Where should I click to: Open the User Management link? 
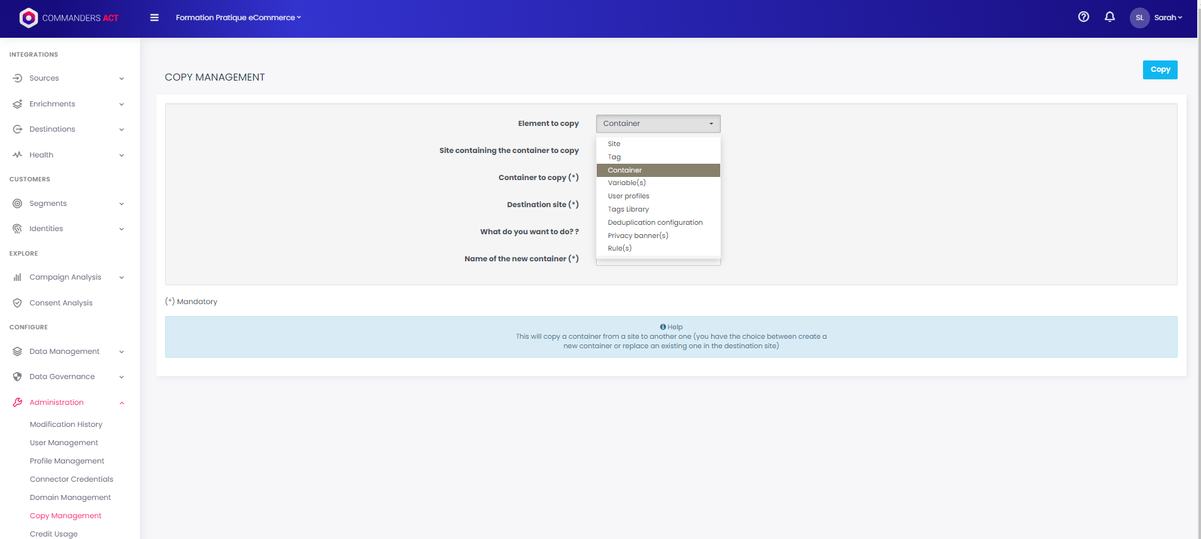[64, 443]
